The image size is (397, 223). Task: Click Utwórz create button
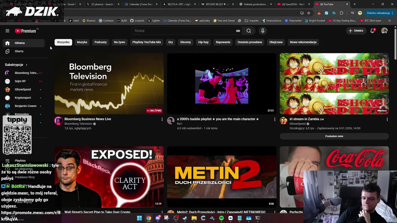pyautogui.click(x=356, y=31)
